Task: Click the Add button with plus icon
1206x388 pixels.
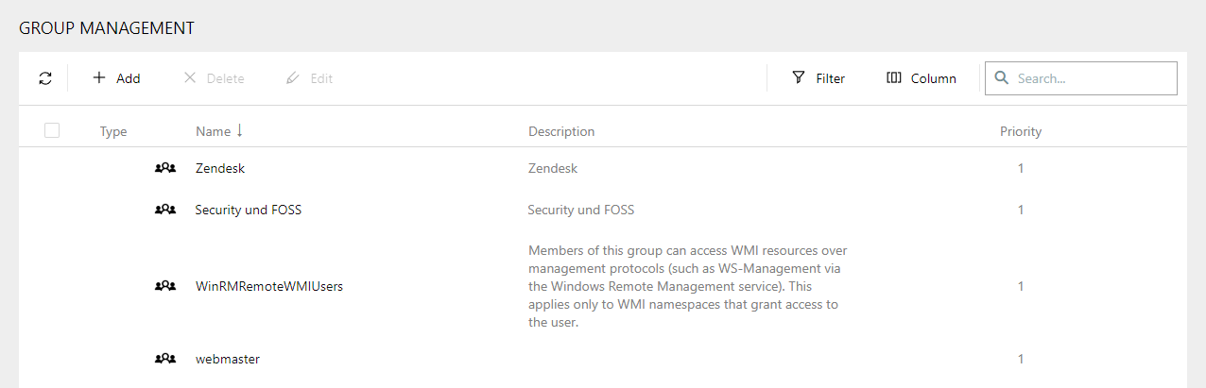Action: click(116, 78)
